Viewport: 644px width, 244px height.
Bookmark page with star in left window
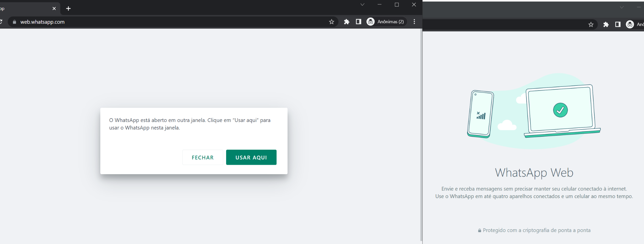point(331,22)
